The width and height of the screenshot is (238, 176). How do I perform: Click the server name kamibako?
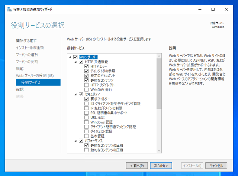pyautogui.click(x=218, y=27)
